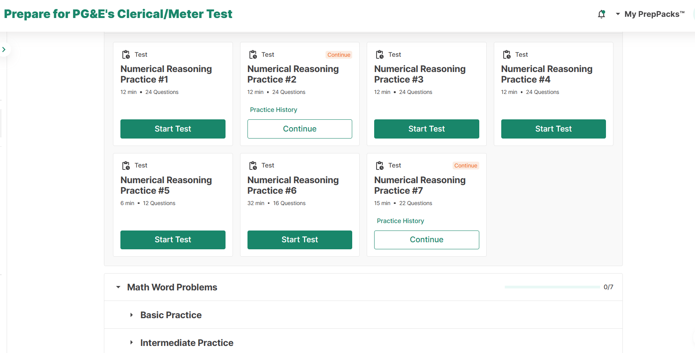Click the test clipboard icon on Practice #5
Screen dimensions: 695x353
click(x=126, y=166)
